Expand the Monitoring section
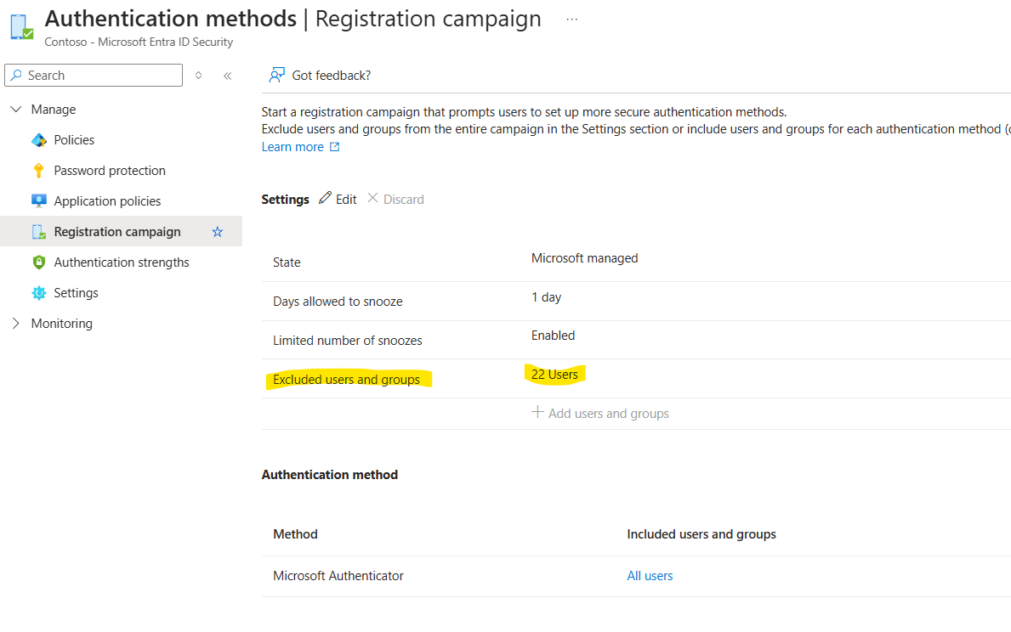The width and height of the screenshot is (1011, 632). click(x=15, y=323)
